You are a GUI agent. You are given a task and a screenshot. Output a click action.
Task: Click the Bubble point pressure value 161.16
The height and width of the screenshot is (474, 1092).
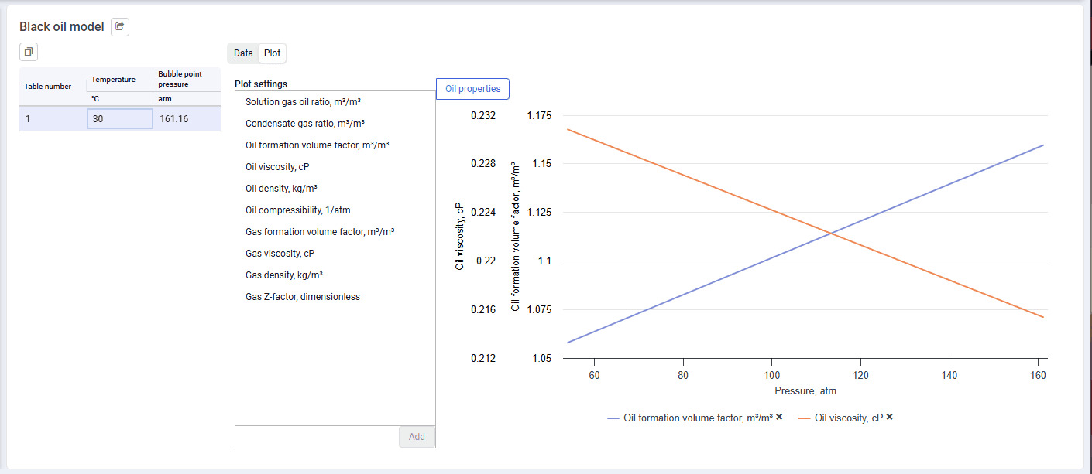coord(187,119)
